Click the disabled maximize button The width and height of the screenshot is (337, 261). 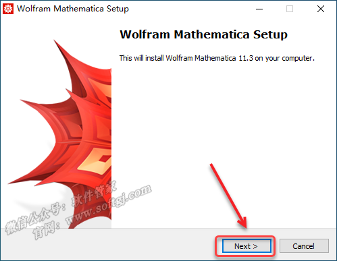290,9
